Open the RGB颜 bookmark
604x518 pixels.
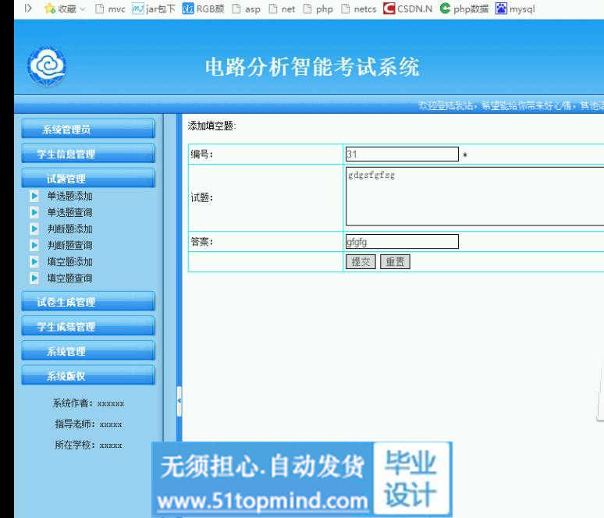(203, 9)
